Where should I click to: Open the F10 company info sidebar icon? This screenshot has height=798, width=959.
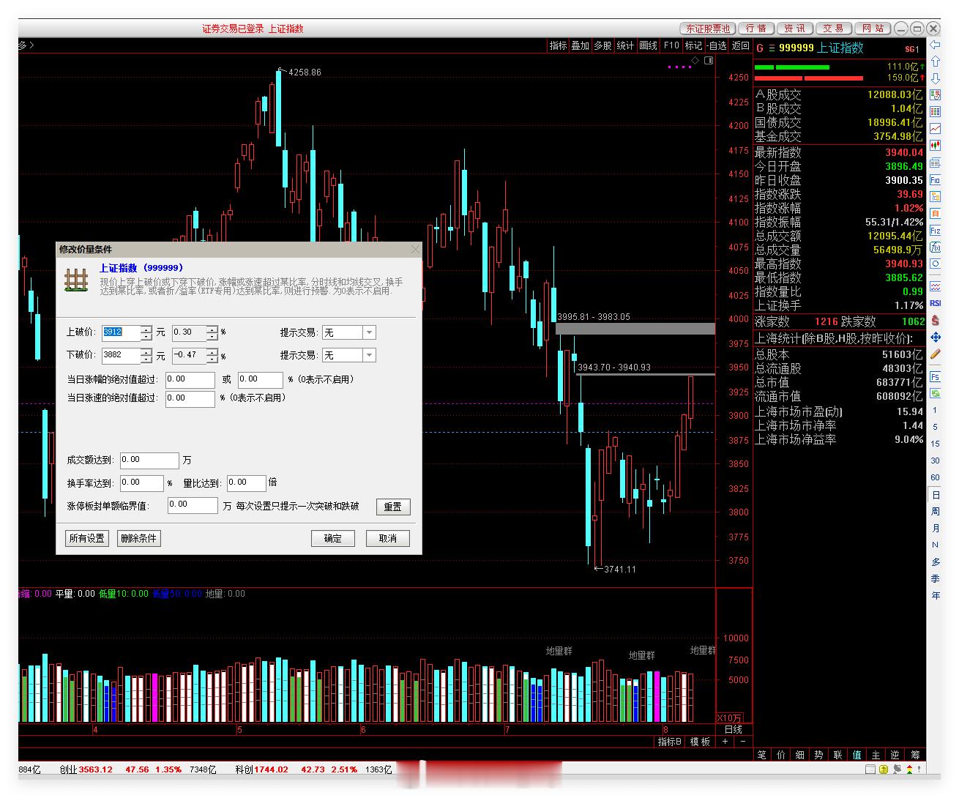(x=935, y=180)
